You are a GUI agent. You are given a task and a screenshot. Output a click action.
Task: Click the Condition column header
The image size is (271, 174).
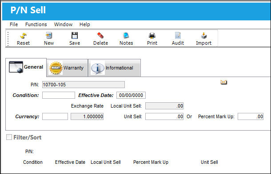coord(33,162)
